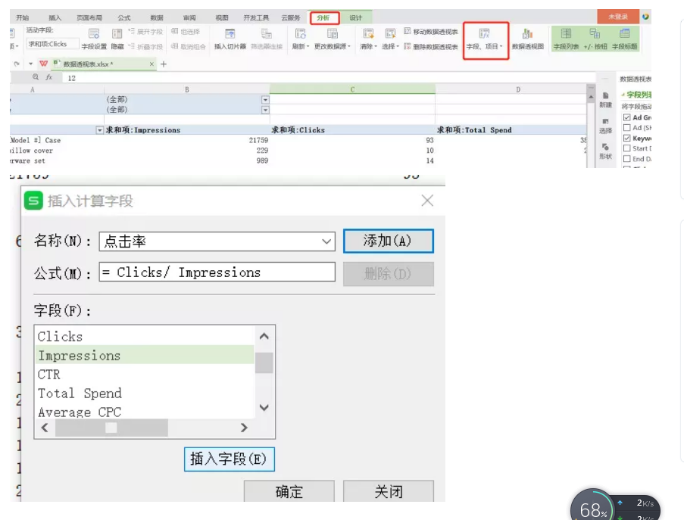Check the Start Date field checkbox
The height and width of the screenshot is (520, 684).
[626, 149]
